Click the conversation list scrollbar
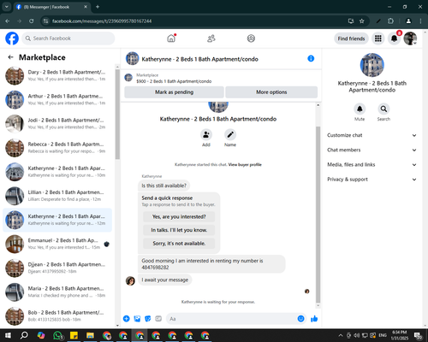Screen dimensions: 428x342 (x=117, y=114)
